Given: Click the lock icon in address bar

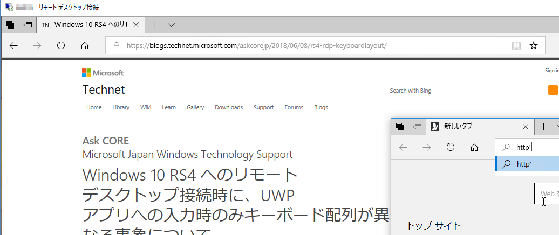Looking at the screenshot, I should 116,46.
